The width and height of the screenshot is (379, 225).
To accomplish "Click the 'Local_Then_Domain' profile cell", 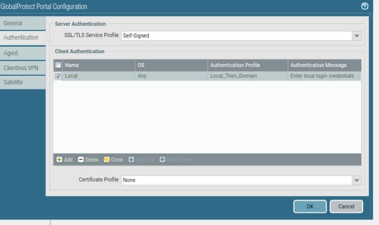I will pos(248,76).
